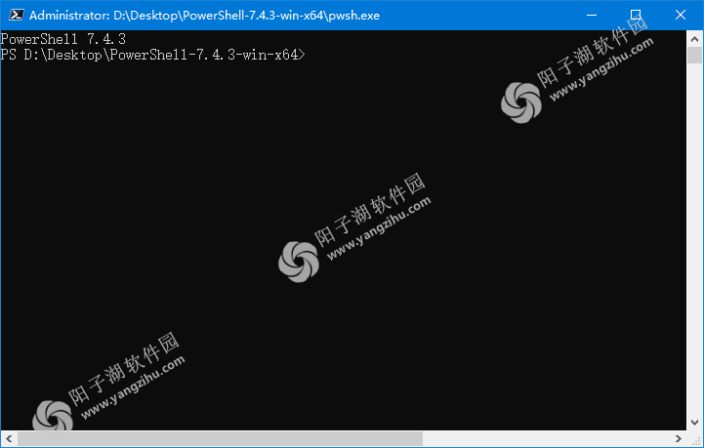Click the window title text Administrator pwsh.exe

coord(204,16)
